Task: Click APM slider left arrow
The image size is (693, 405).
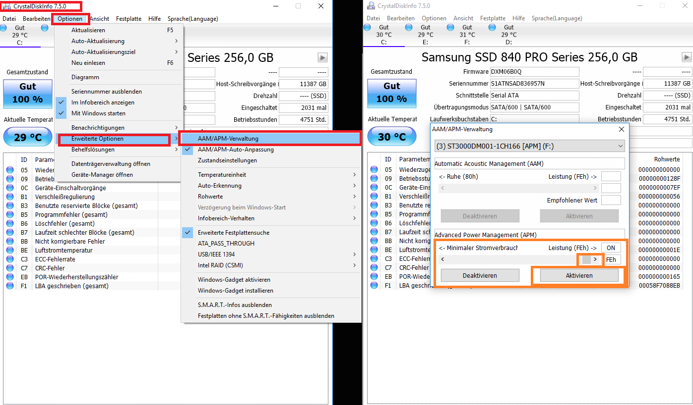Action: tap(442, 259)
